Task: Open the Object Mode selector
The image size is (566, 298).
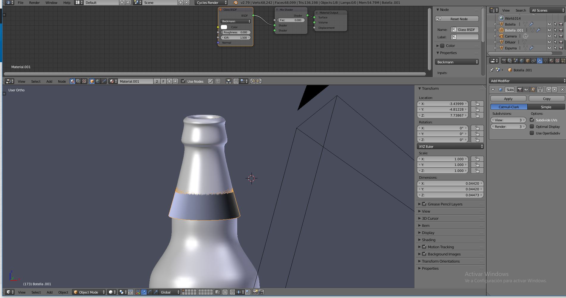Action: click(89, 292)
